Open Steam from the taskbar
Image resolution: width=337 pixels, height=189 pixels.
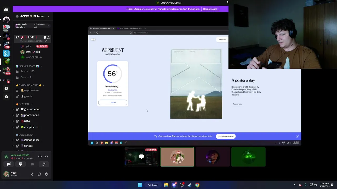click(x=189, y=185)
